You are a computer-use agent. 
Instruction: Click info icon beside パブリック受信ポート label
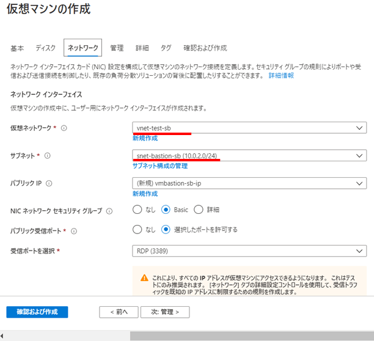(x=73, y=230)
